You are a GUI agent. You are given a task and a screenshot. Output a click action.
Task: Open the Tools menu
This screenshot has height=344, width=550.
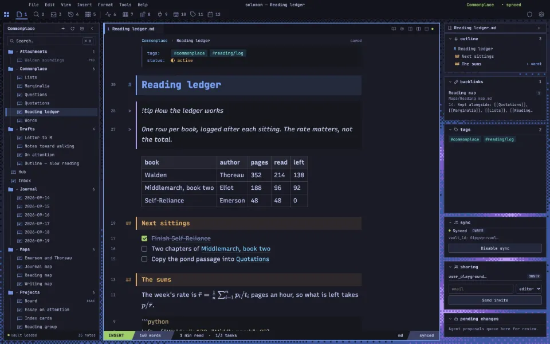125,5
